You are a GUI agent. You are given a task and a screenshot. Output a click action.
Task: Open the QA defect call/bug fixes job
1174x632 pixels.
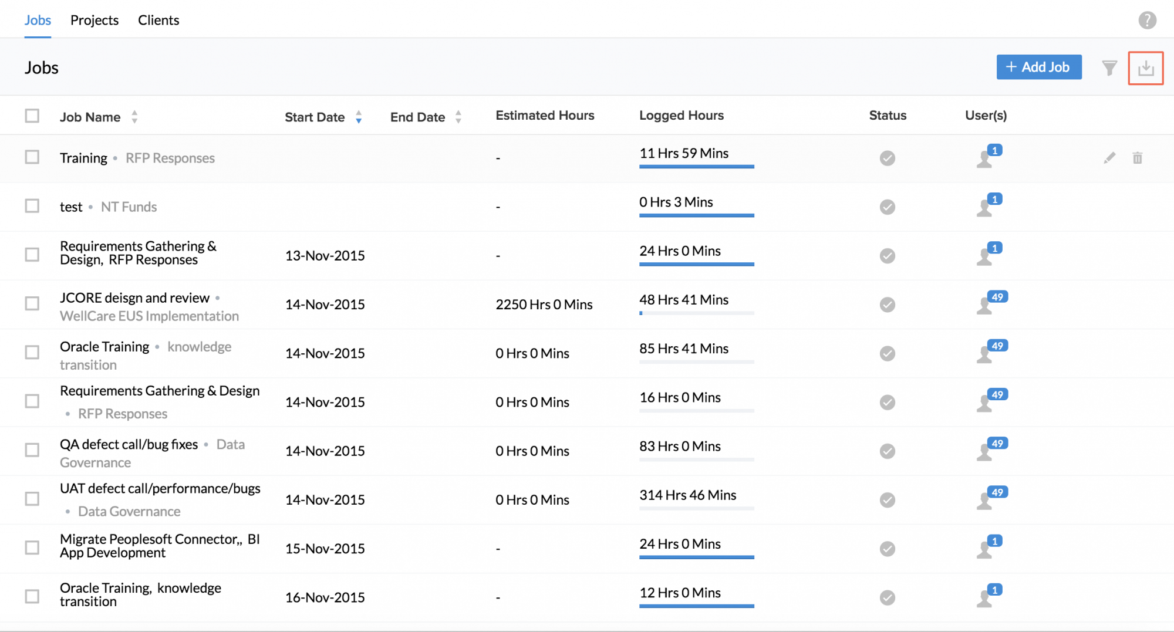129,445
